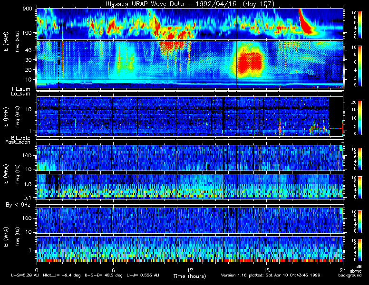Viewport: 369px width, 285px height.
Task: Click the 'Freq (kHz)' label beside the E (PFR) panel
Action: 17,117
